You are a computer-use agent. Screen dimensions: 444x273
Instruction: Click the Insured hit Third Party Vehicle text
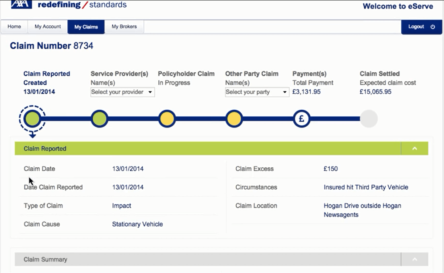(366, 187)
